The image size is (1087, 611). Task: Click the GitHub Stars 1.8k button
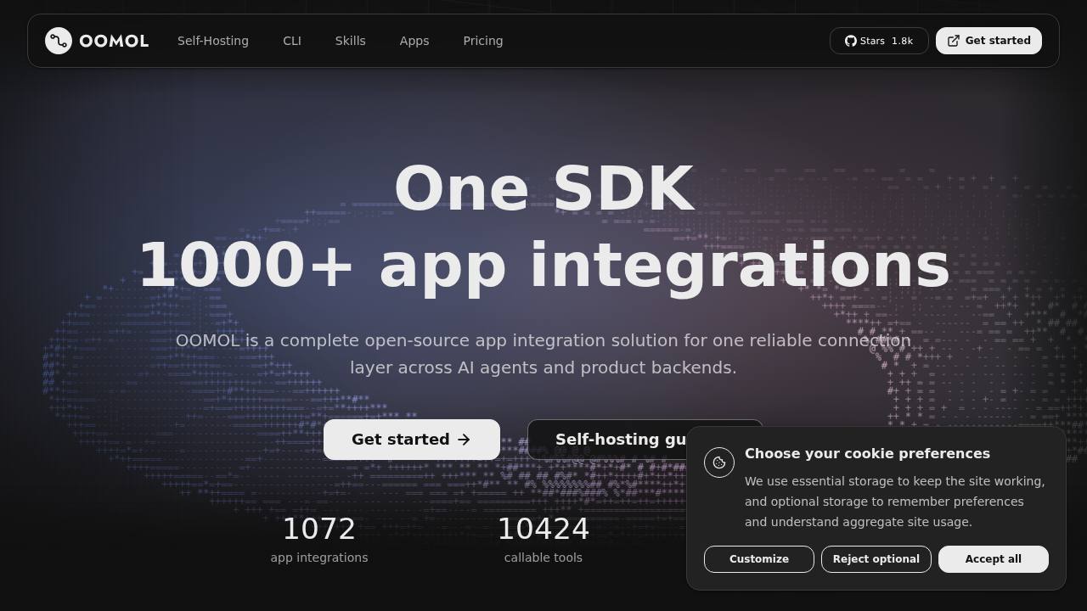point(879,41)
